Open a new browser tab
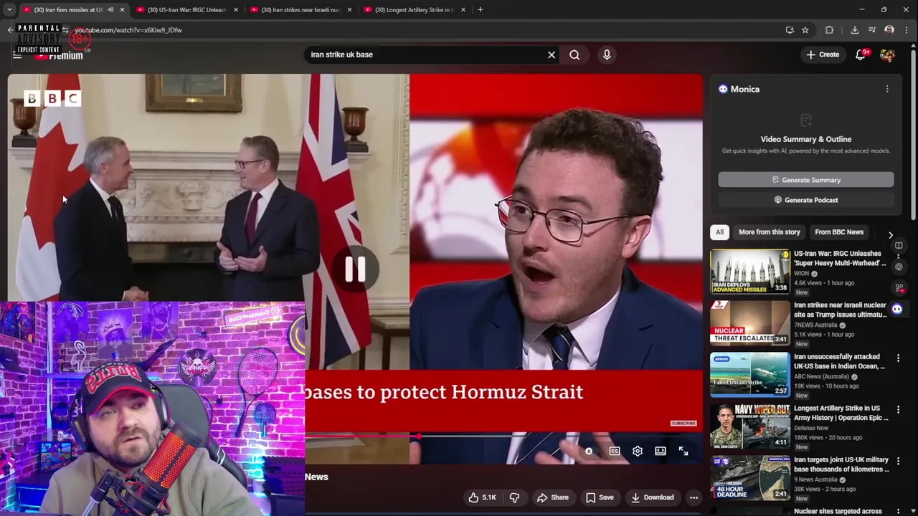 coord(480,9)
